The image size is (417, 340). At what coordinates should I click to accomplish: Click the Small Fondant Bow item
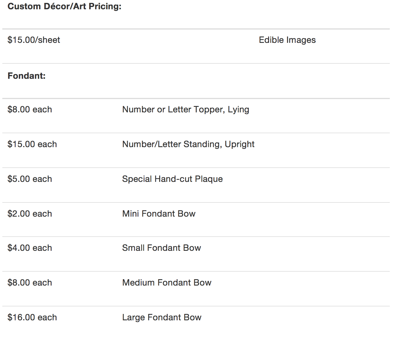pos(161,248)
